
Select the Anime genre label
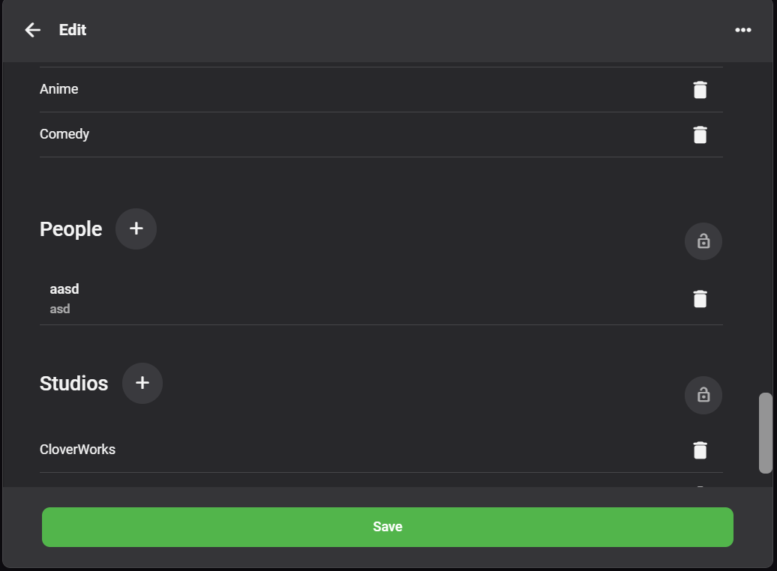[59, 89]
